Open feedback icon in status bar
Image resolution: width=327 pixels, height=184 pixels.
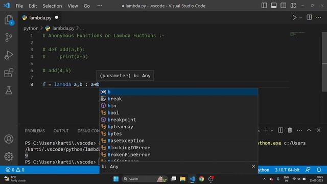(x=308, y=170)
